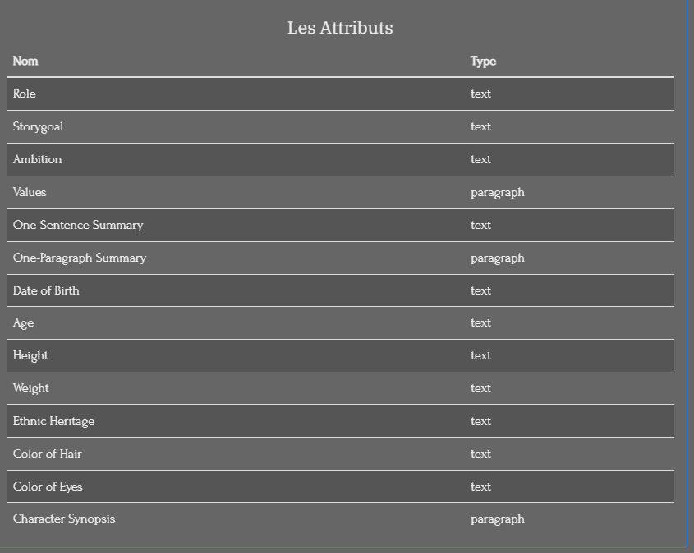Image resolution: width=694 pixels, height=553 pixels.
Task: Select the Ambition row
Action: [340, 159]
